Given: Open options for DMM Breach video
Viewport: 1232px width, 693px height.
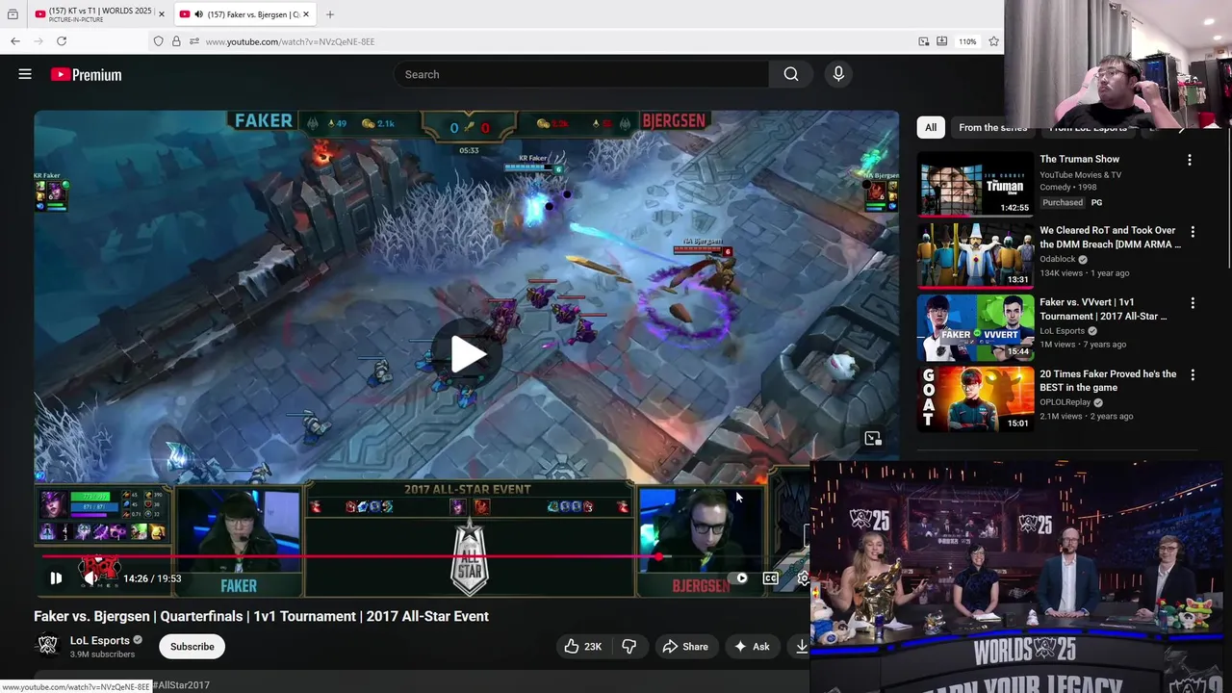Looking at the screenshot, I should pyautogui.click(x=1193, y=232).
